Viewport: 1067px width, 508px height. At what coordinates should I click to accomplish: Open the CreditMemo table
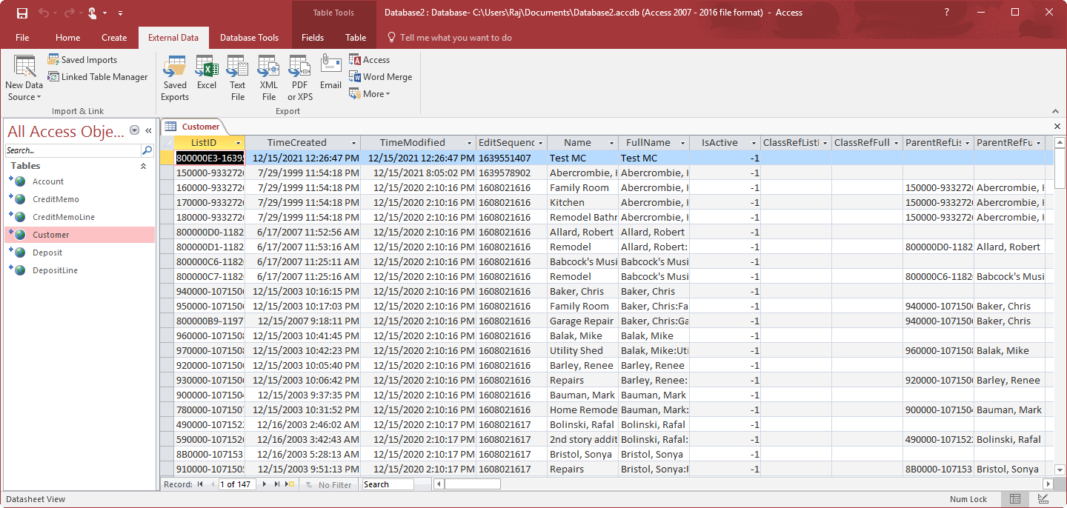(x=80, y=199)
